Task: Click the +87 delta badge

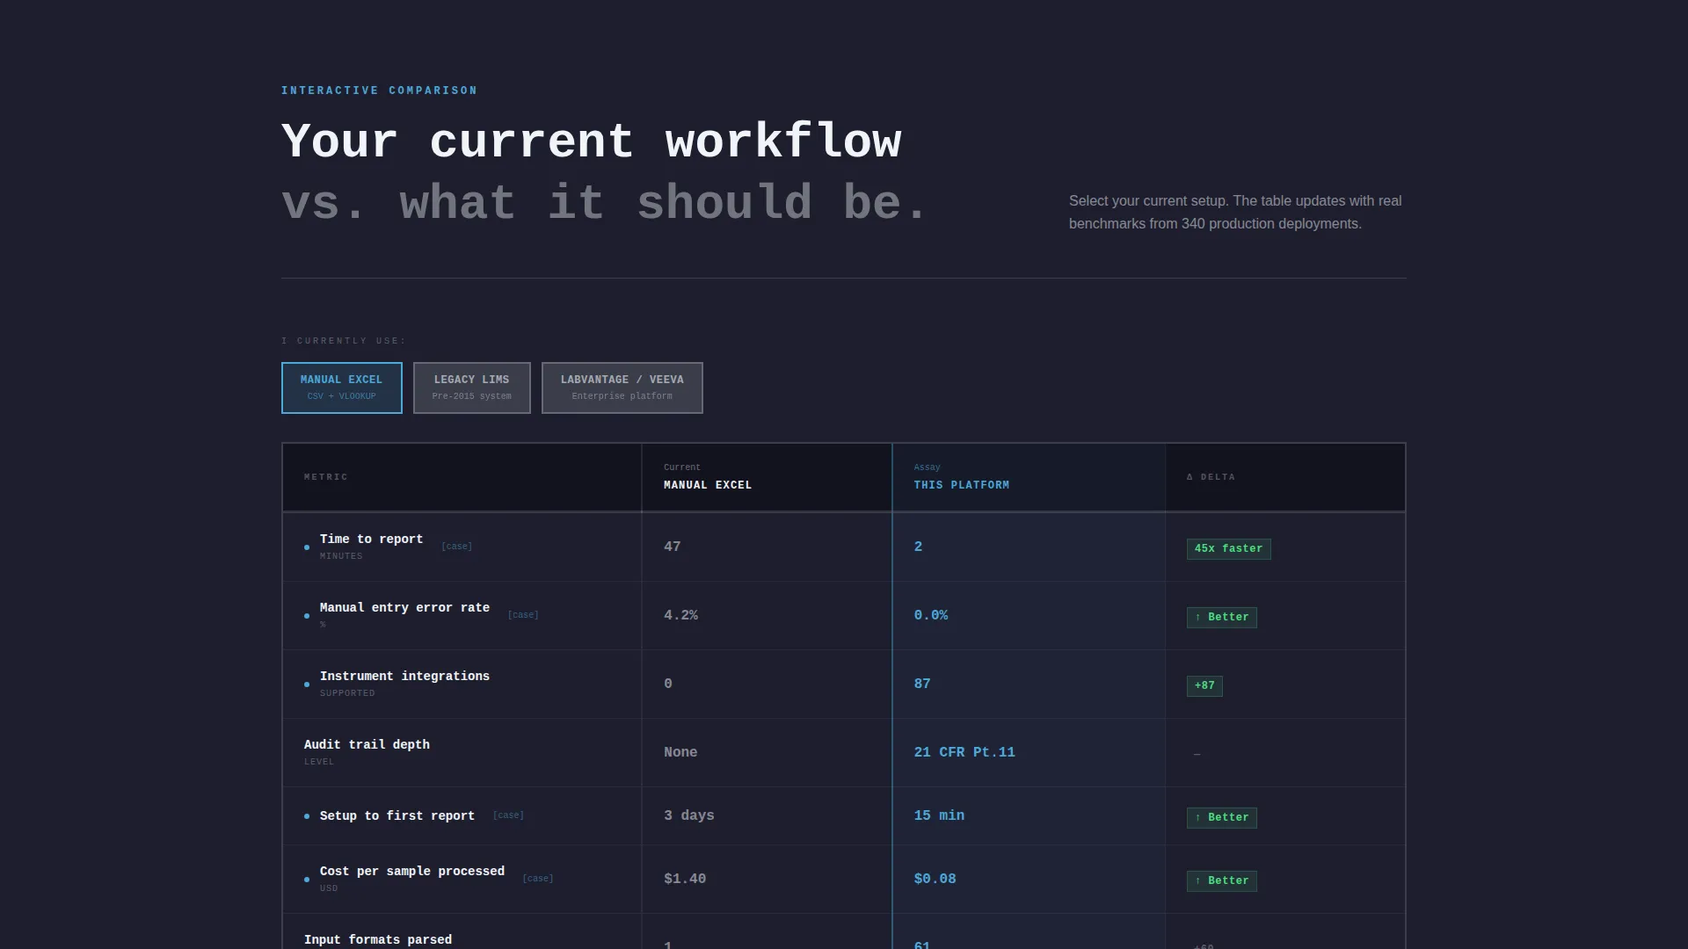Action: 1204,686
